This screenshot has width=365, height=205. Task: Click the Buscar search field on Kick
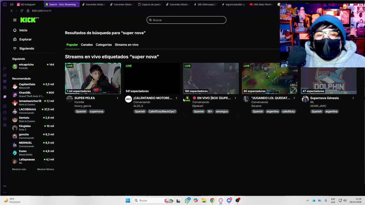pos(186,20)
